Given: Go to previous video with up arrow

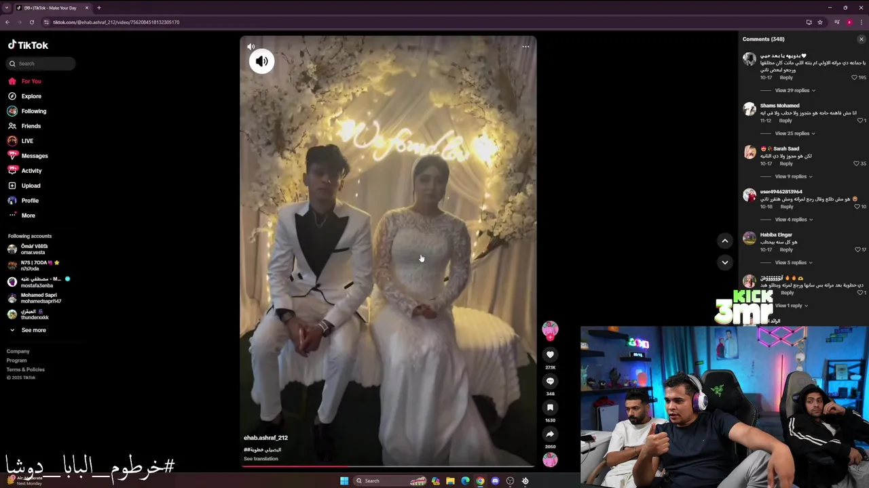Looking at the screenshot, I should (x=724, y=241).
